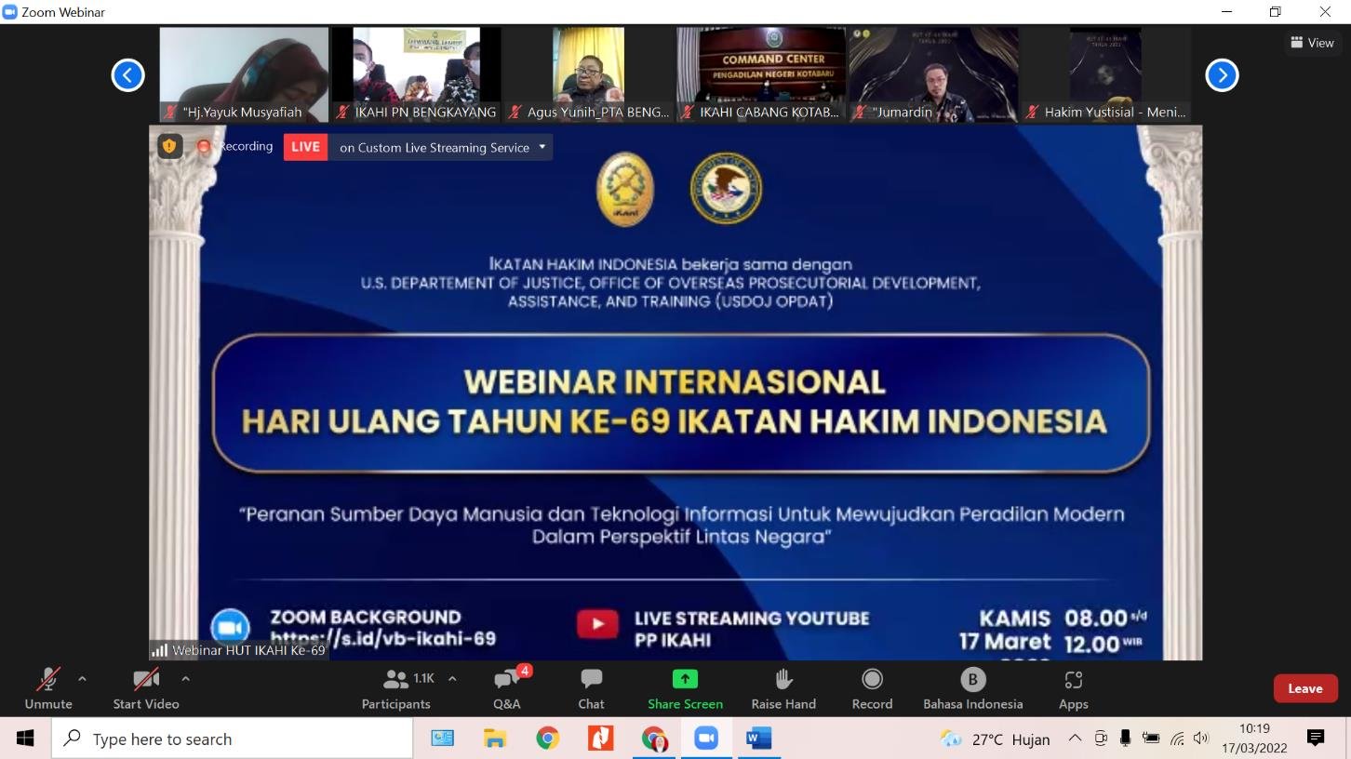
Task: Start Video from the toolbar
Action: coord(146,689)
